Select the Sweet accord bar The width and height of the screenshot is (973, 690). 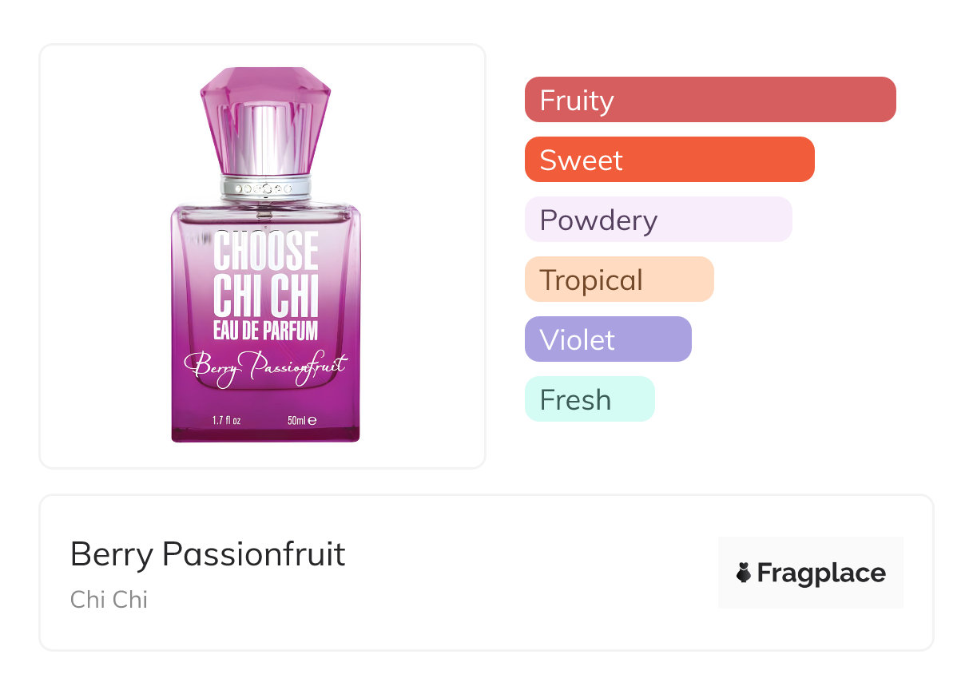tap(669, 160)
